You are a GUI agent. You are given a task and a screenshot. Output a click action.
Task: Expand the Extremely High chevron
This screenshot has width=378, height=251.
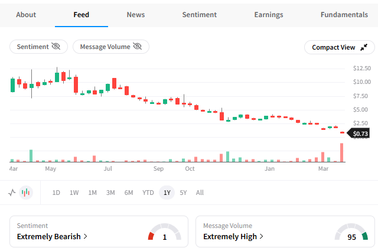(260, 236)
